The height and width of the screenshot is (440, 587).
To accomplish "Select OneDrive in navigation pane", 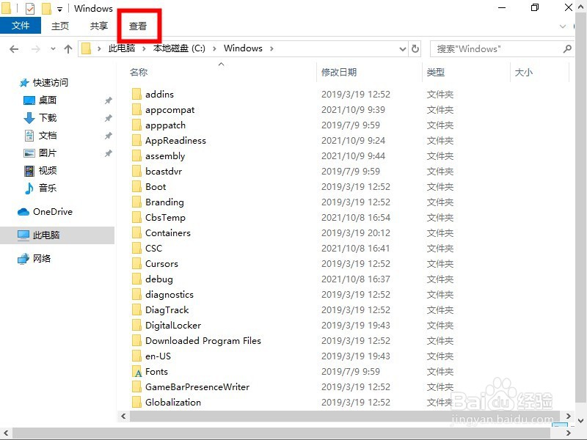I will (x=52, y=212).
